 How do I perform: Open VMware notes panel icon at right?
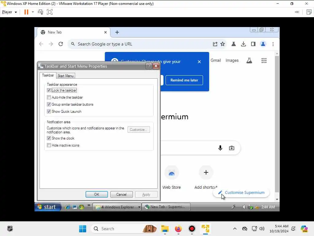click(x=309, y=12)
